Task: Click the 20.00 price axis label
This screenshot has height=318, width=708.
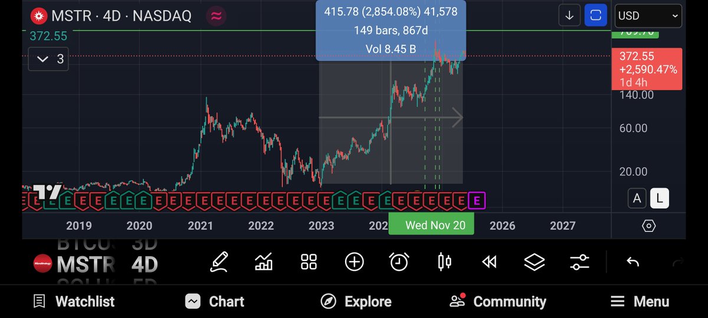Action: [633, 172]
